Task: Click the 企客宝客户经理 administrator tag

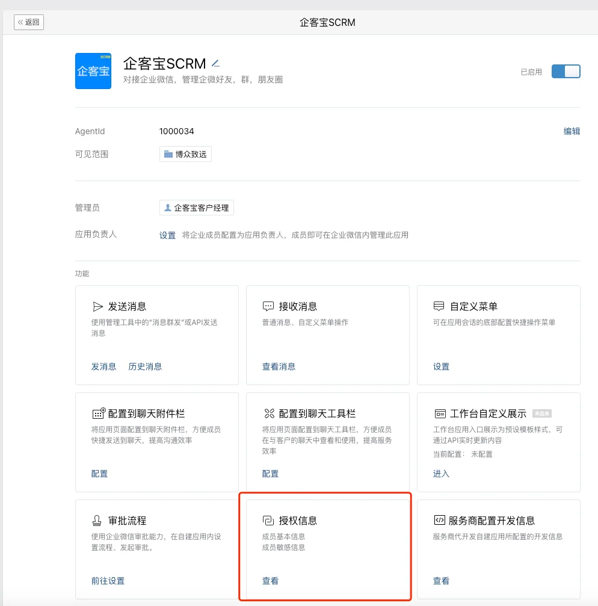Action: pos(197,208)
